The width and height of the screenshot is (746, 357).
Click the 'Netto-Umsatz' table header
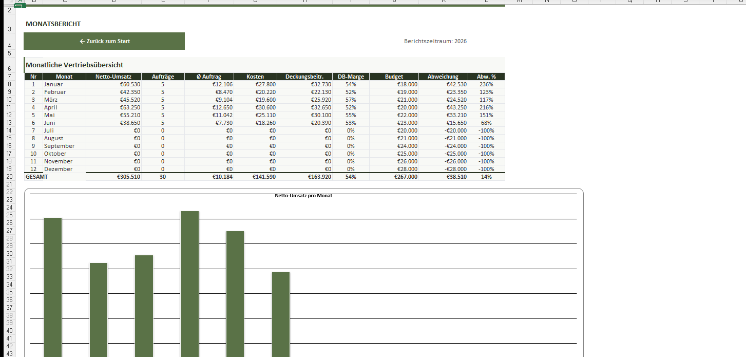pos(113,77)
